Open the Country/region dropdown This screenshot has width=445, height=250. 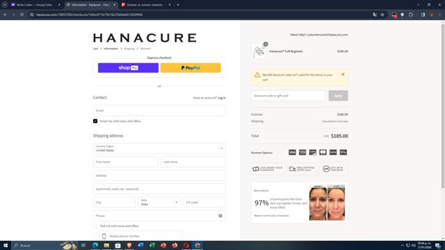[159, 148]
